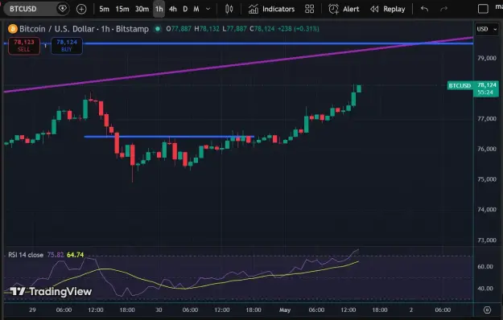This screenshot has width=503, height=320.
Task: Redo the chart action
Action: 444,9
